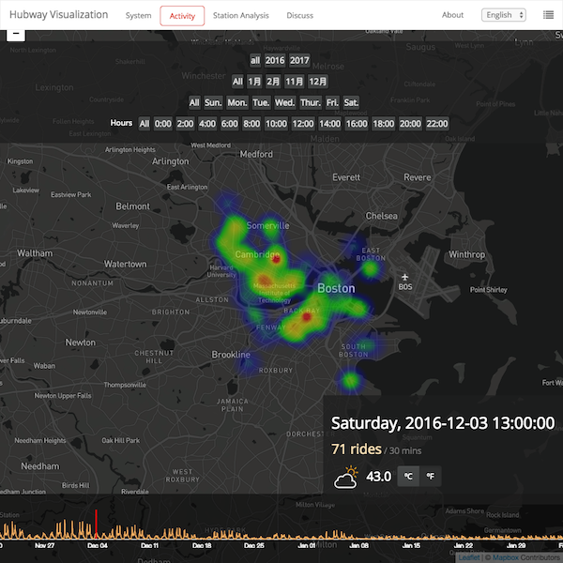Screen dimensions: 563x563
Task: Jump to Nov 27 on timeline
Action: (44, 545)
